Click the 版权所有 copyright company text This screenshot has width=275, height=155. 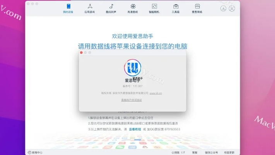pos(125,93)
